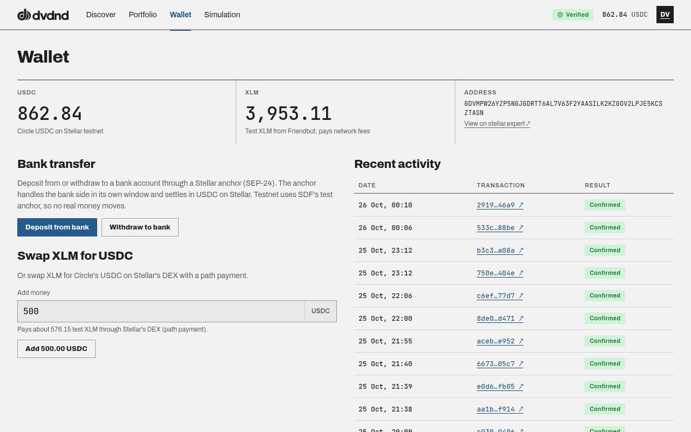Click the Deposit from bank button
691x432 pixels.
point(57,227)
